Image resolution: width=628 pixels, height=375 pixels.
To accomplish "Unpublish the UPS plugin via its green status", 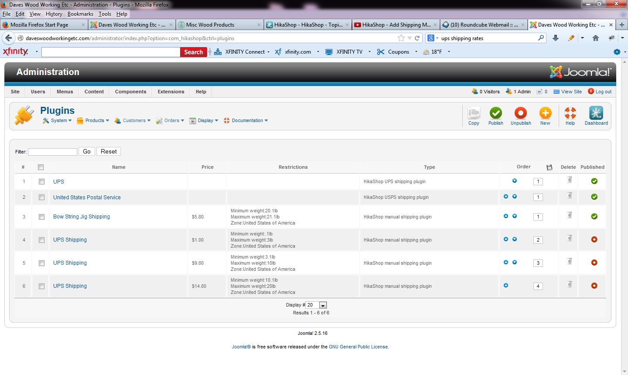I will click(x=594, y=181).
